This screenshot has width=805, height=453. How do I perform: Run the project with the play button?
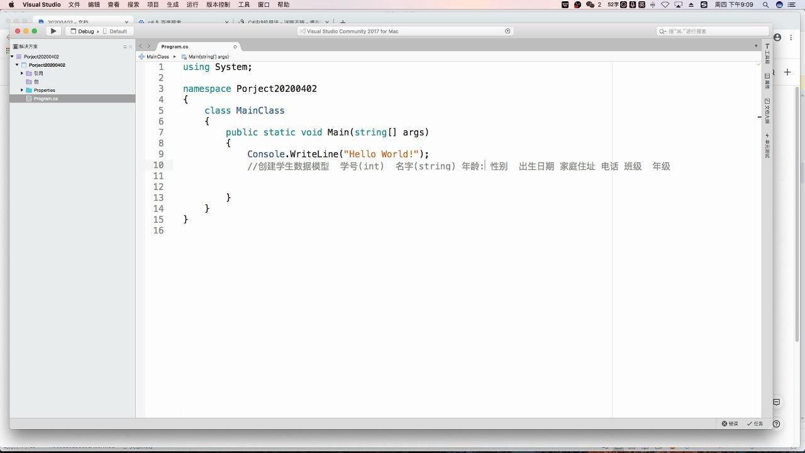(53, 30)
